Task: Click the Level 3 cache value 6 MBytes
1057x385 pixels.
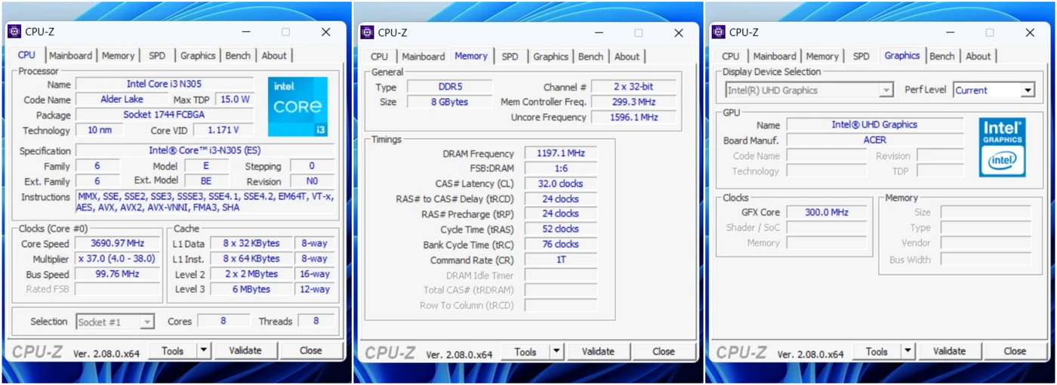Action: pos(251,289)
